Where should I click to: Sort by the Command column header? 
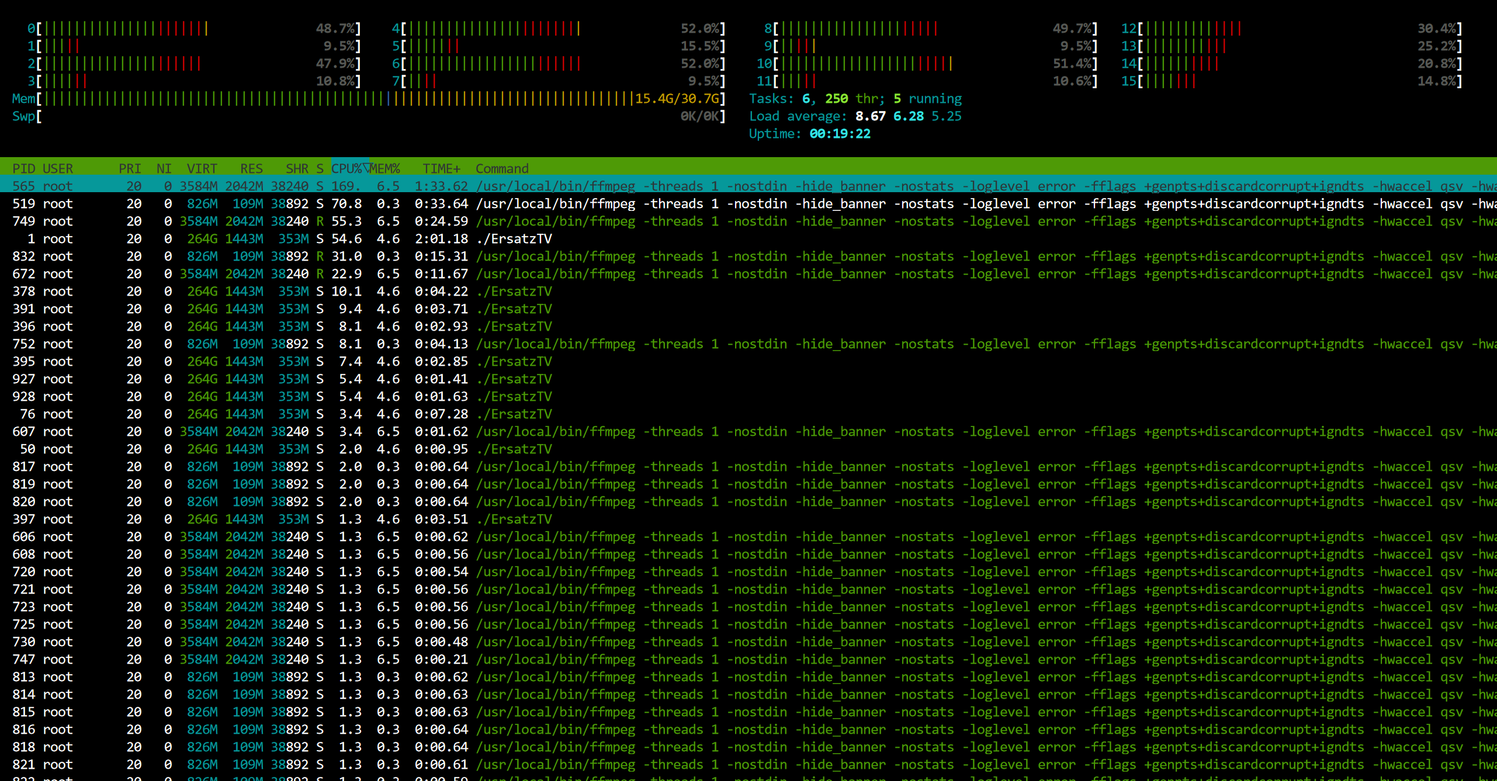(502, 169)
